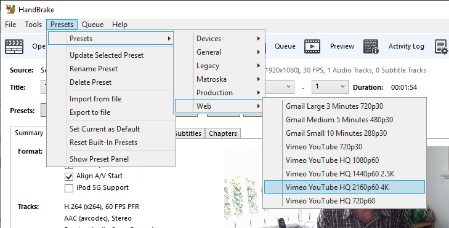The height and width of the screenshot is (228, 449).
Task: Select Vimeo YouTube HQ 2160p60 4K preset
Action: (x=344, y=187)
